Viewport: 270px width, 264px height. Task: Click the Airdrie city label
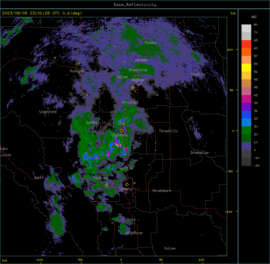tap(127, 168)
